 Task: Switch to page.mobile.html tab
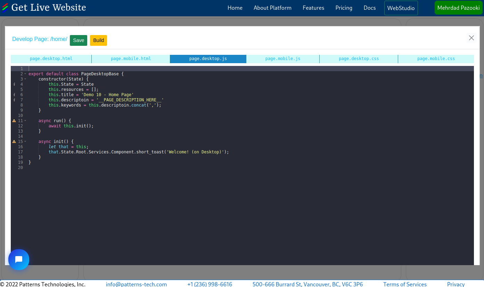(x=131, y=59)
